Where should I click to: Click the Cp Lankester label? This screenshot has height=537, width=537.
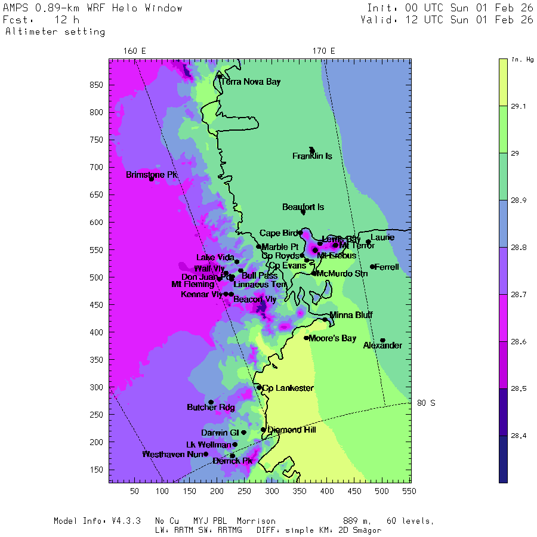coord(288,388)
